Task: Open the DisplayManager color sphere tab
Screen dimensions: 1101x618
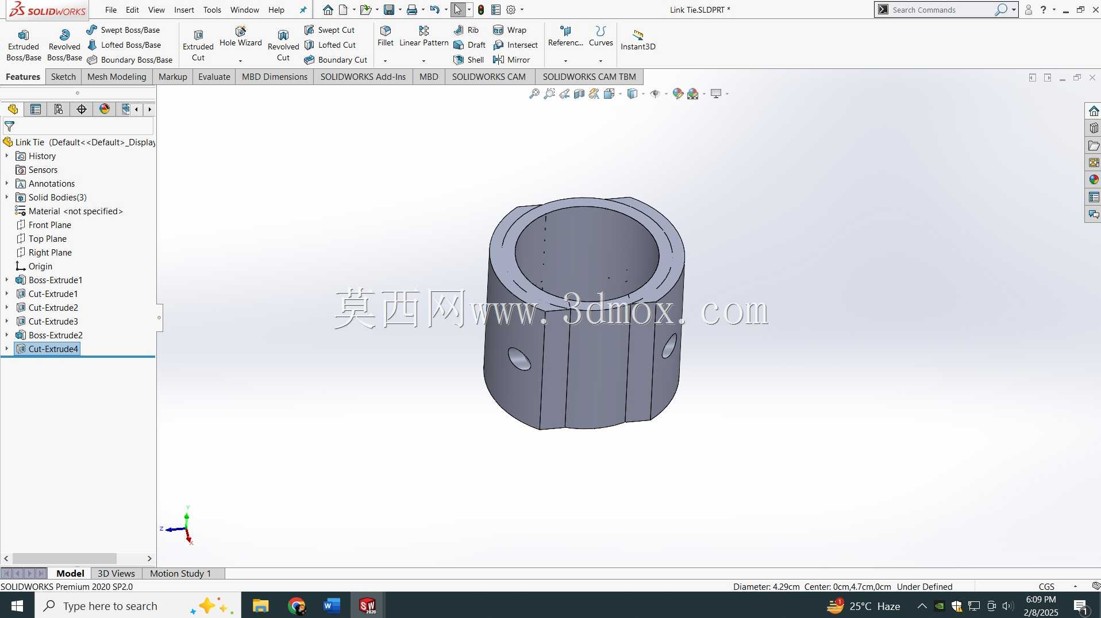Action: 105,109
